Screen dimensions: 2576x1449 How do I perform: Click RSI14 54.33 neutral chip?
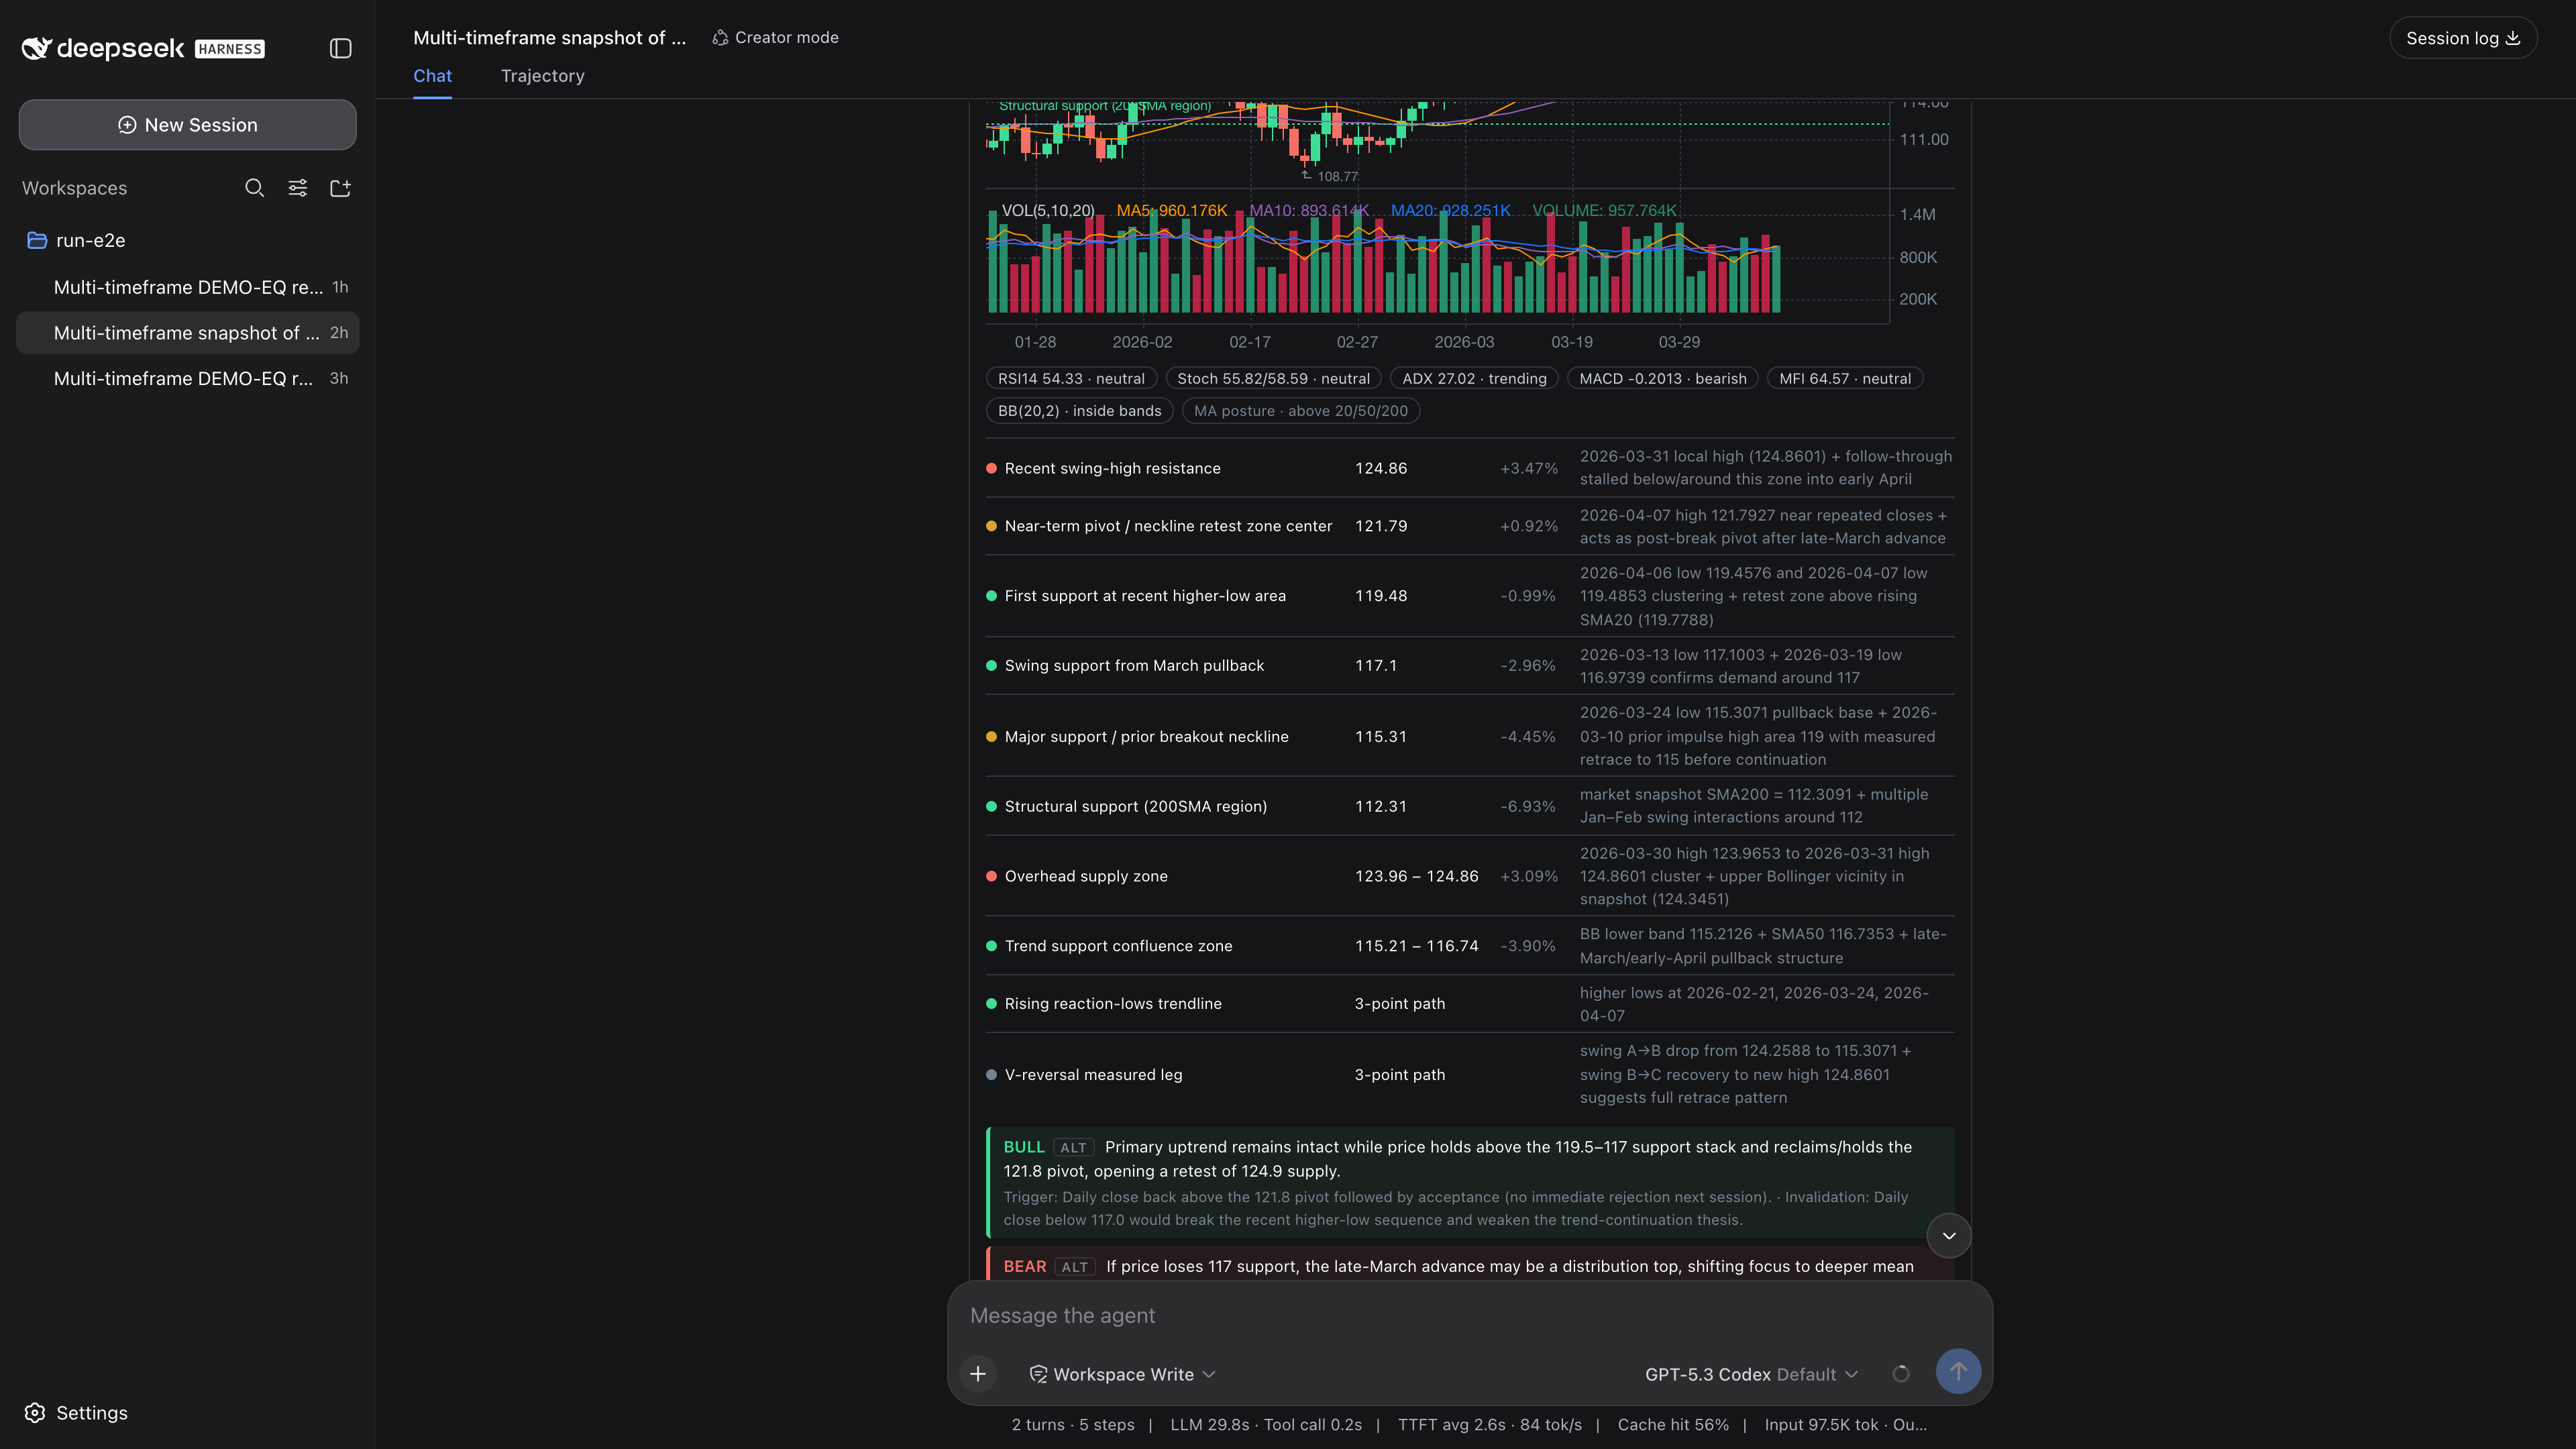[1071, 378]
